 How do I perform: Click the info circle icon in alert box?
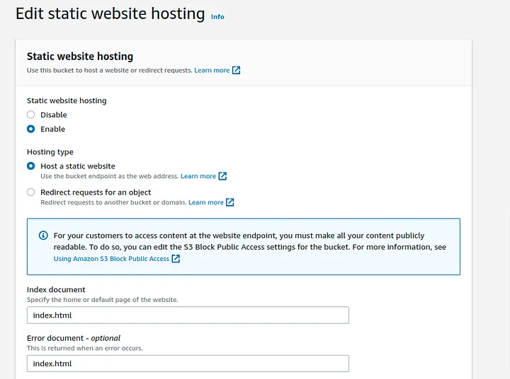[x=43, y=235]
